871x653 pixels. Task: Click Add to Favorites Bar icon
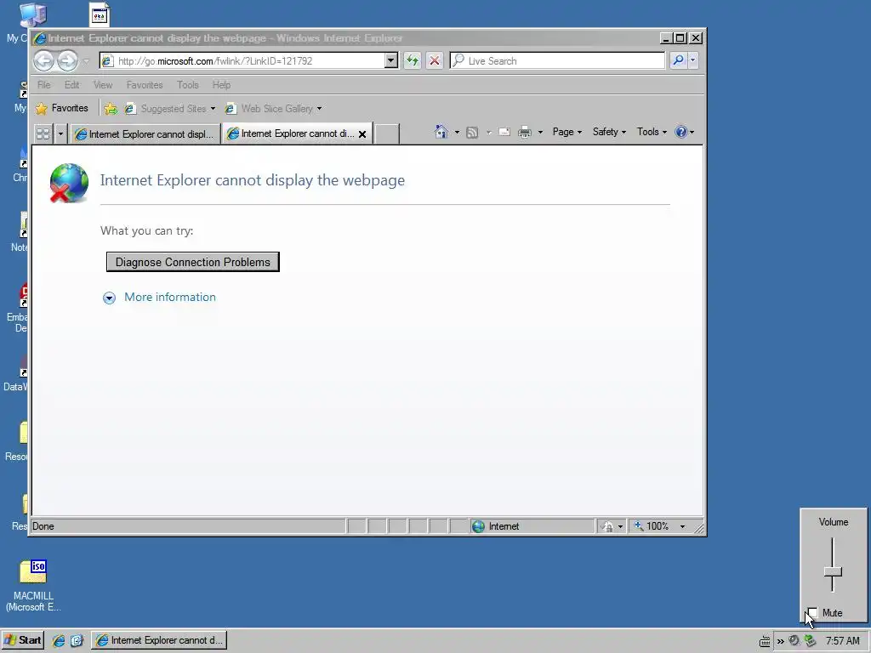[111, 108]
